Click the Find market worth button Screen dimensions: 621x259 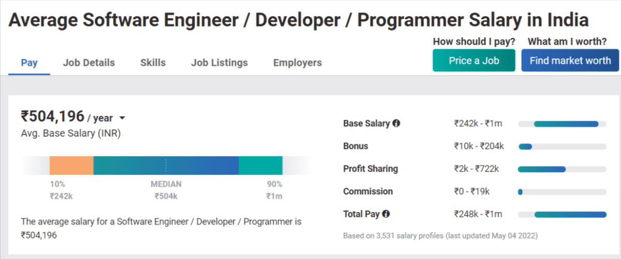click(570, 60)
